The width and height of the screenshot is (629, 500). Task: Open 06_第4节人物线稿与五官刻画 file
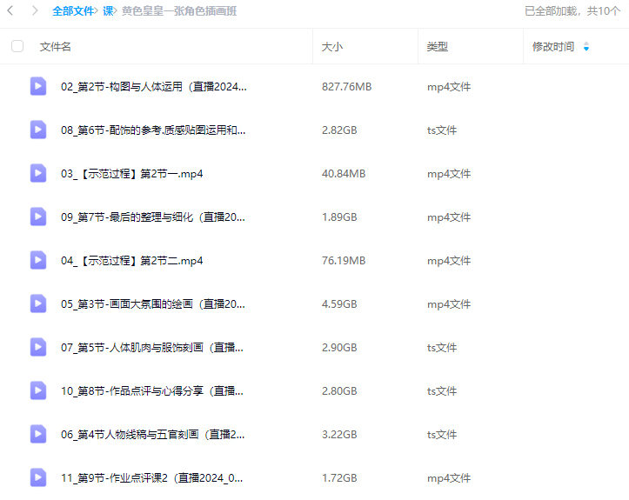pyautogui.click(x=152, y=434)
